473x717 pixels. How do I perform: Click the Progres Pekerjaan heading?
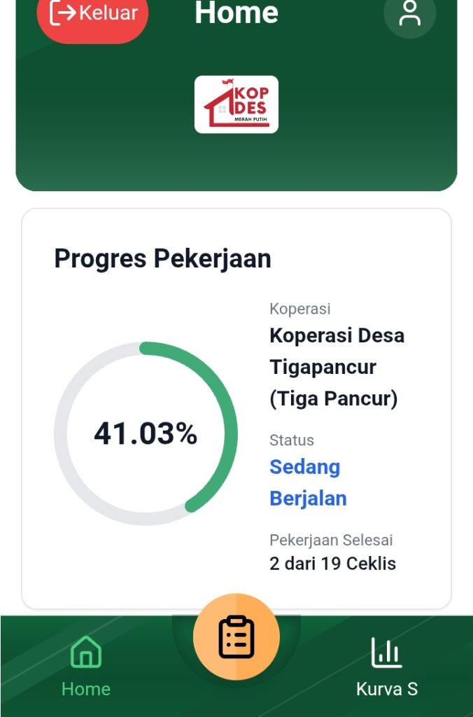(x=162, y=259)
